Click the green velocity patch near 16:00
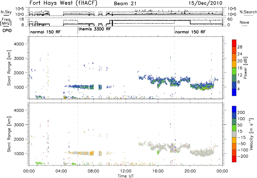This screenshot has height=178, width=257. click(x=158, y=152)
